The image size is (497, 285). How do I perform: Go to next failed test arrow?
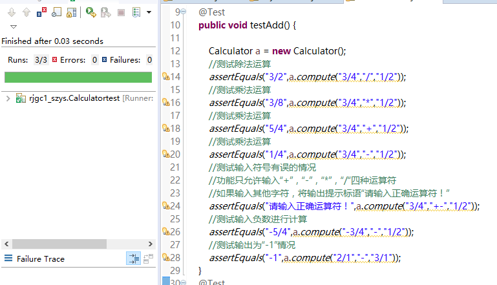point(12,13)
